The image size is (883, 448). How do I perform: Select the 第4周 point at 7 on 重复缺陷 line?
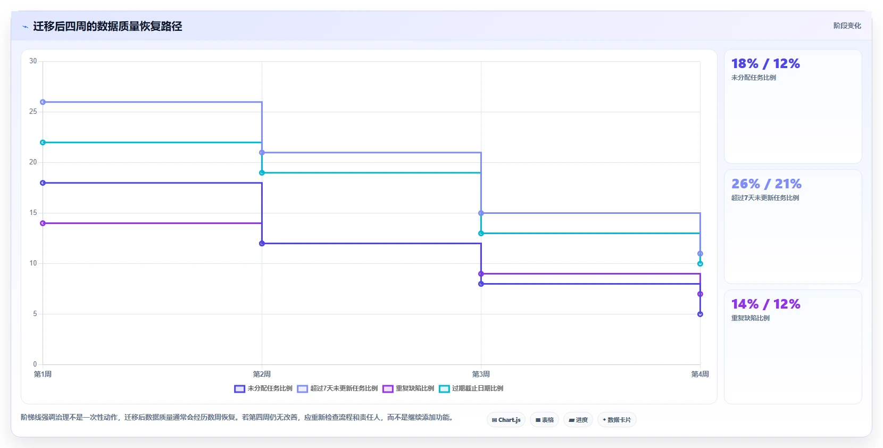pyautogui.click(x=700, y=294)
